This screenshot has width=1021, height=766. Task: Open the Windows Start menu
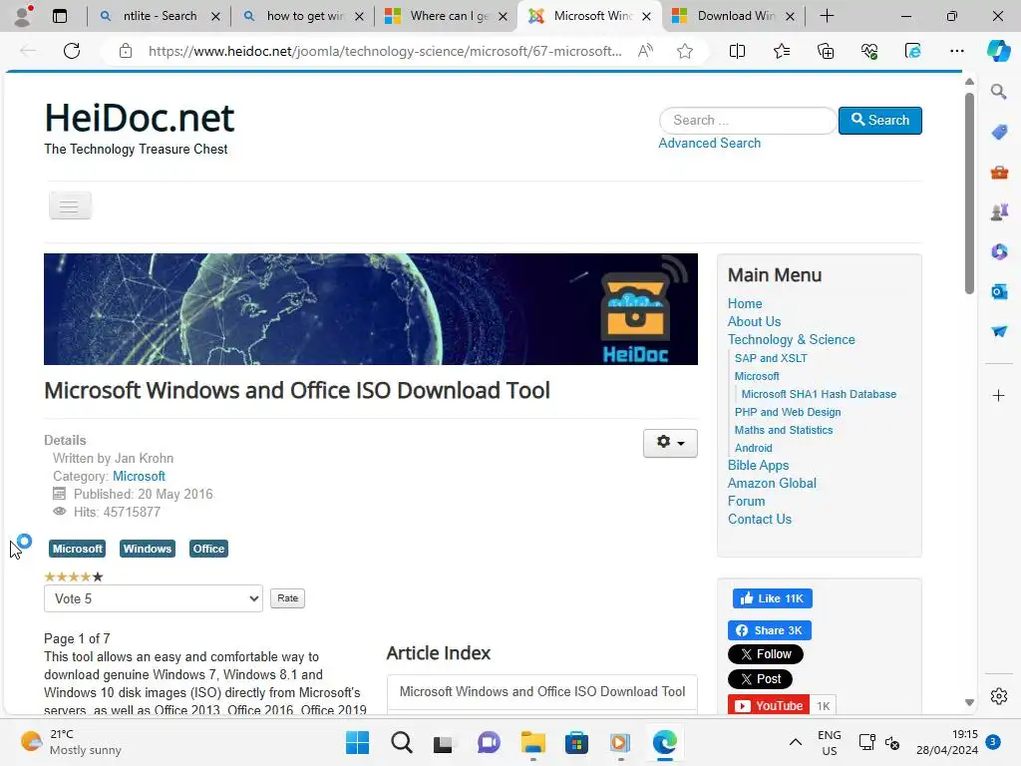pos(357,742)
